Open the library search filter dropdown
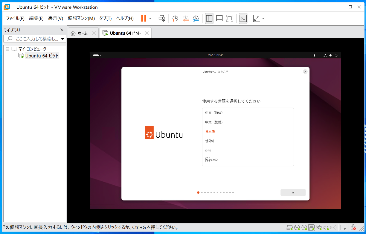This screenshot has width=366, height=234. (63, 39)
